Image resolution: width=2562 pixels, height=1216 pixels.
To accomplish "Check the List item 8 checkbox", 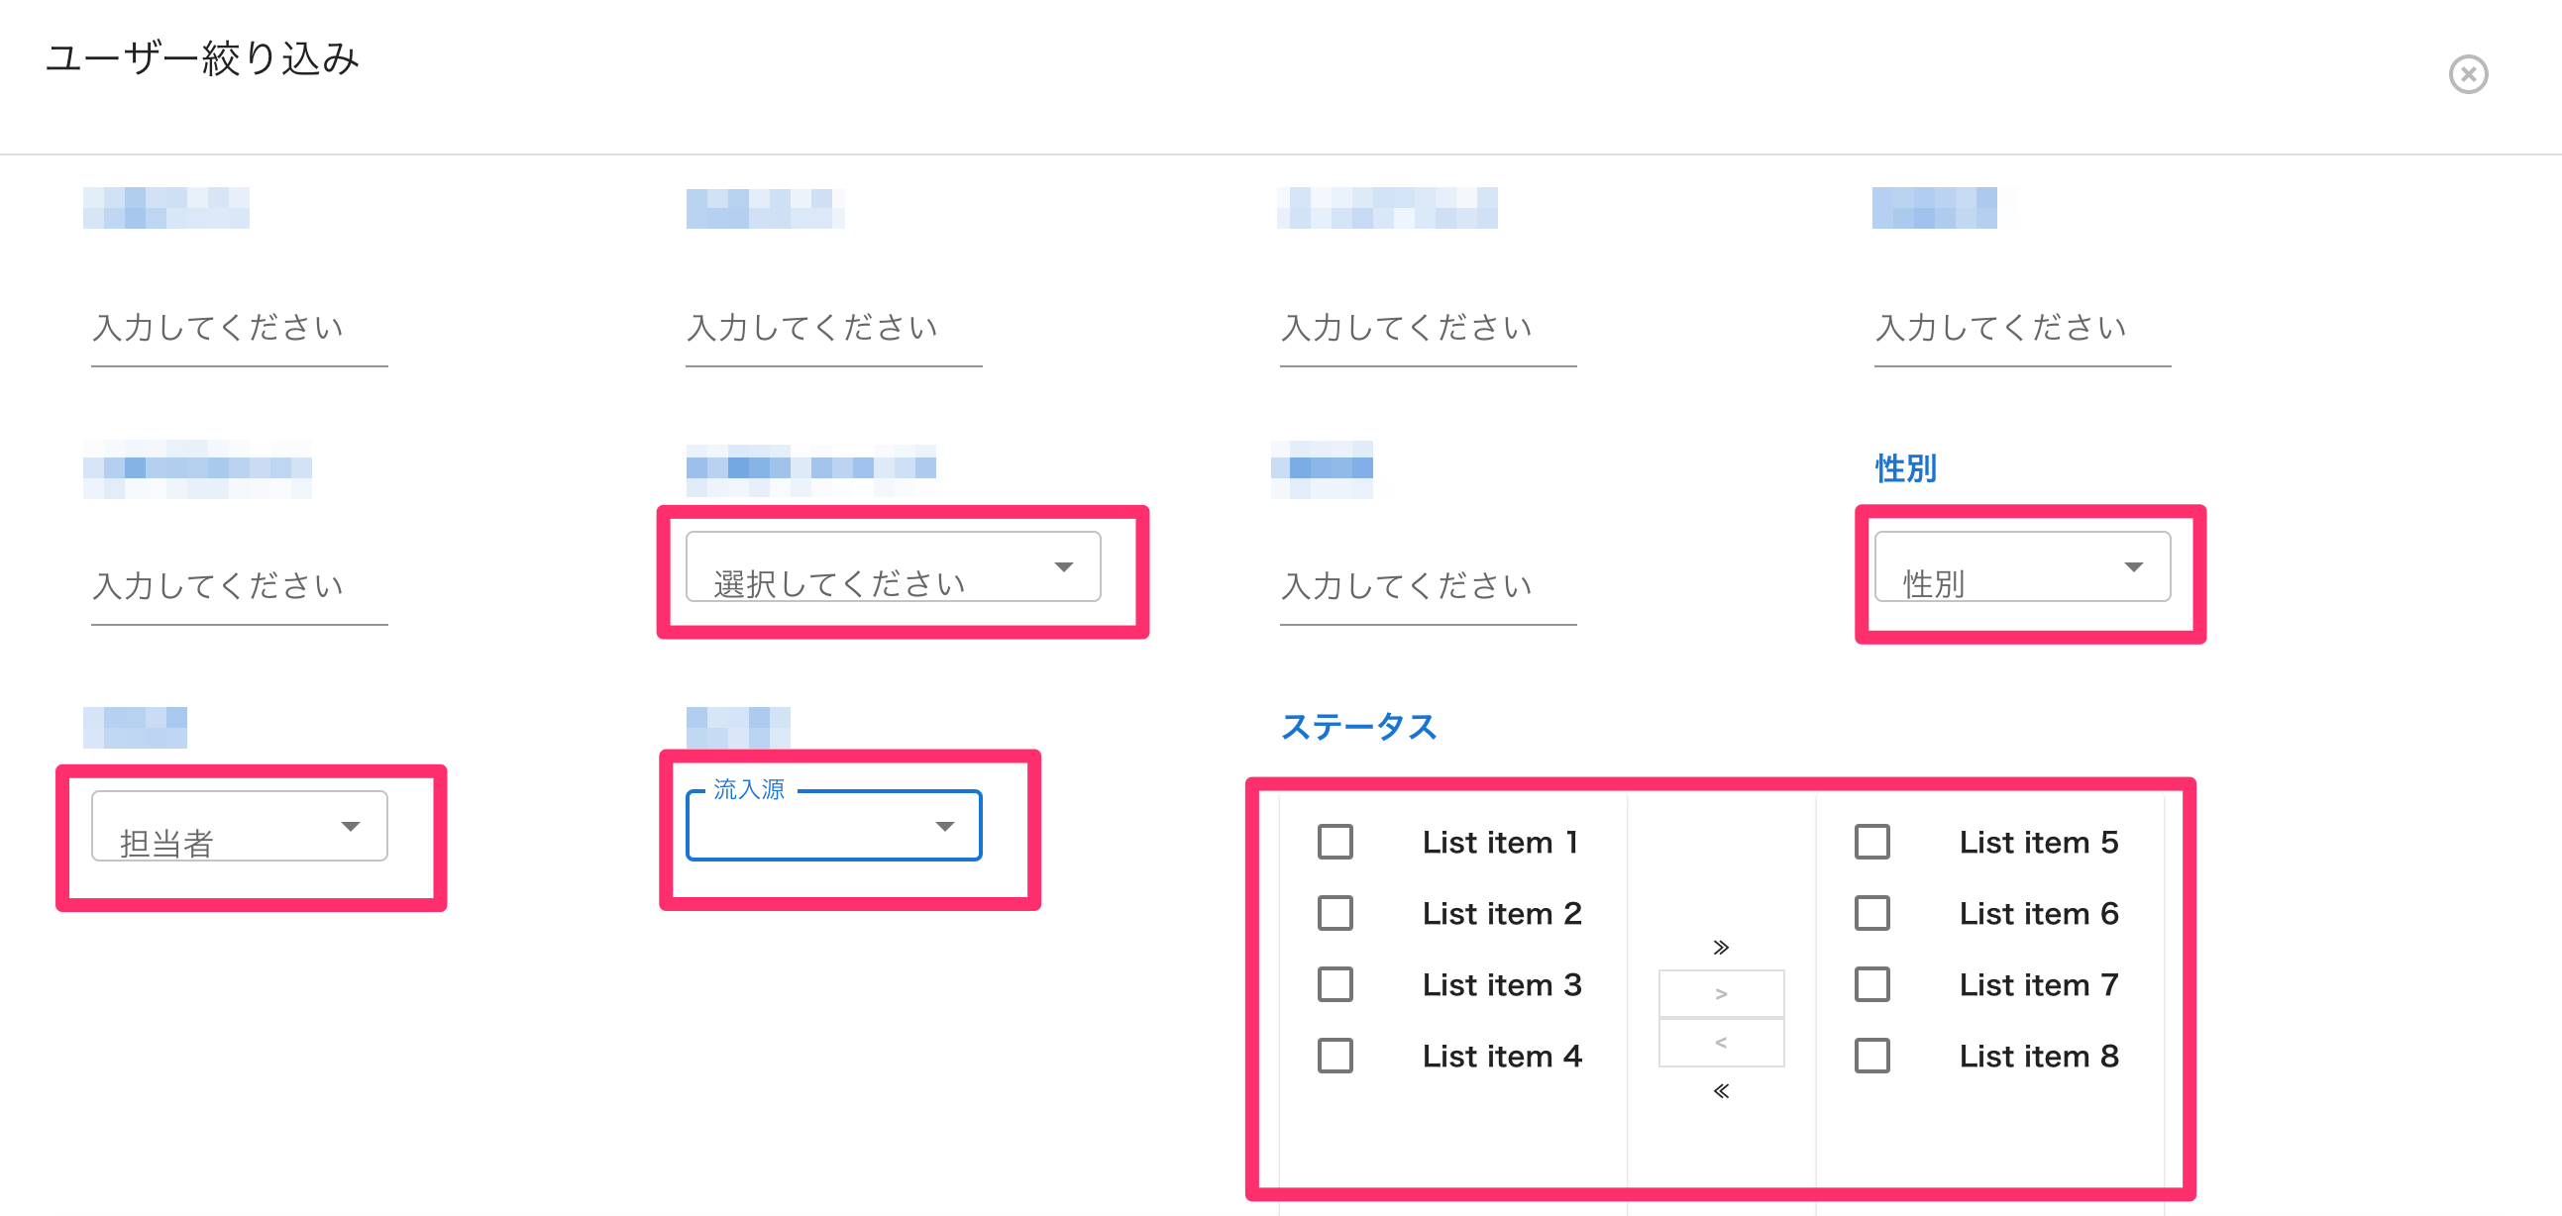I will click(x=1873, y=1056).
